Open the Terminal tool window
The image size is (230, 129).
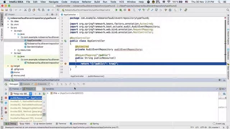61,124
